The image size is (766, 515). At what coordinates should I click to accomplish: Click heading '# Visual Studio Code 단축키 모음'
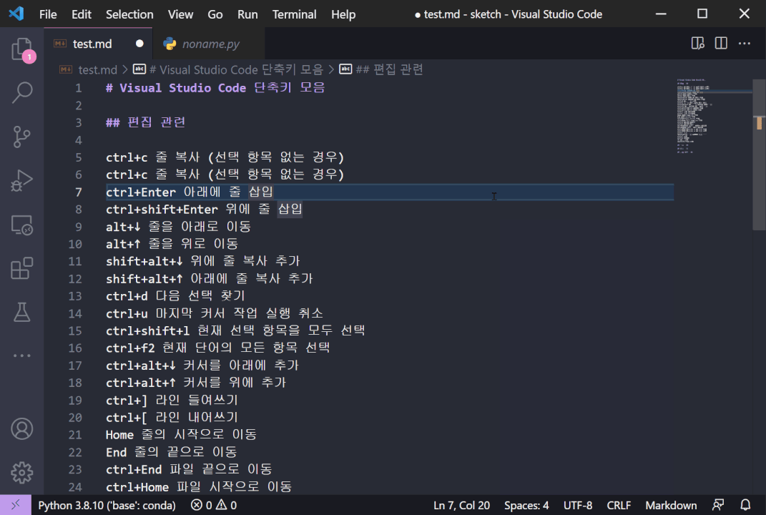[x=215, y=88]
